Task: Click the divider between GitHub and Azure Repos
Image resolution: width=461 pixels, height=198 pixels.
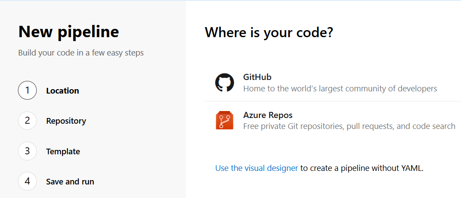Action: (x=332, y=101)
